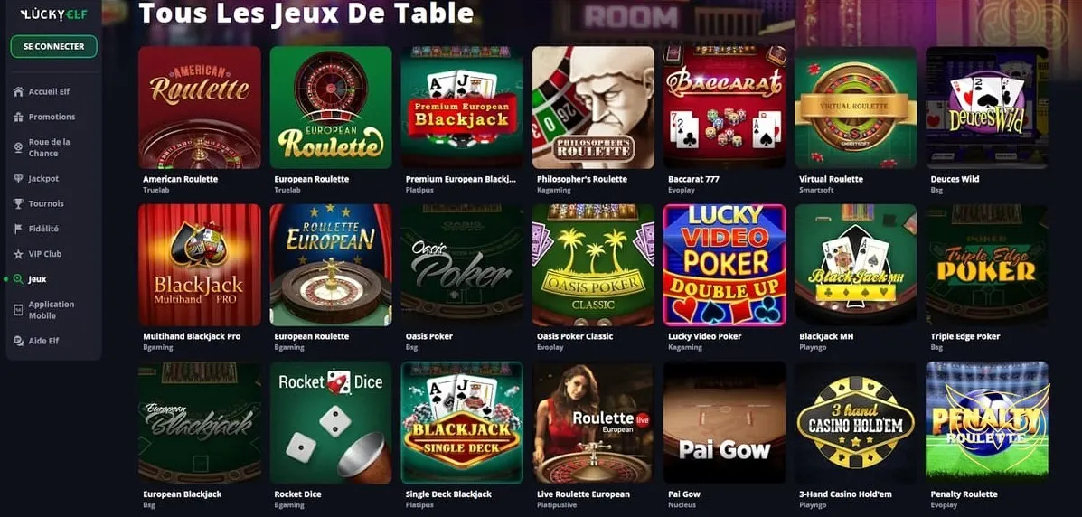Click the Jackpot diamond icon
Image resolution: width=1082 pixels, height=517 pixels.
pyautogui.click(x=19, y=179)
